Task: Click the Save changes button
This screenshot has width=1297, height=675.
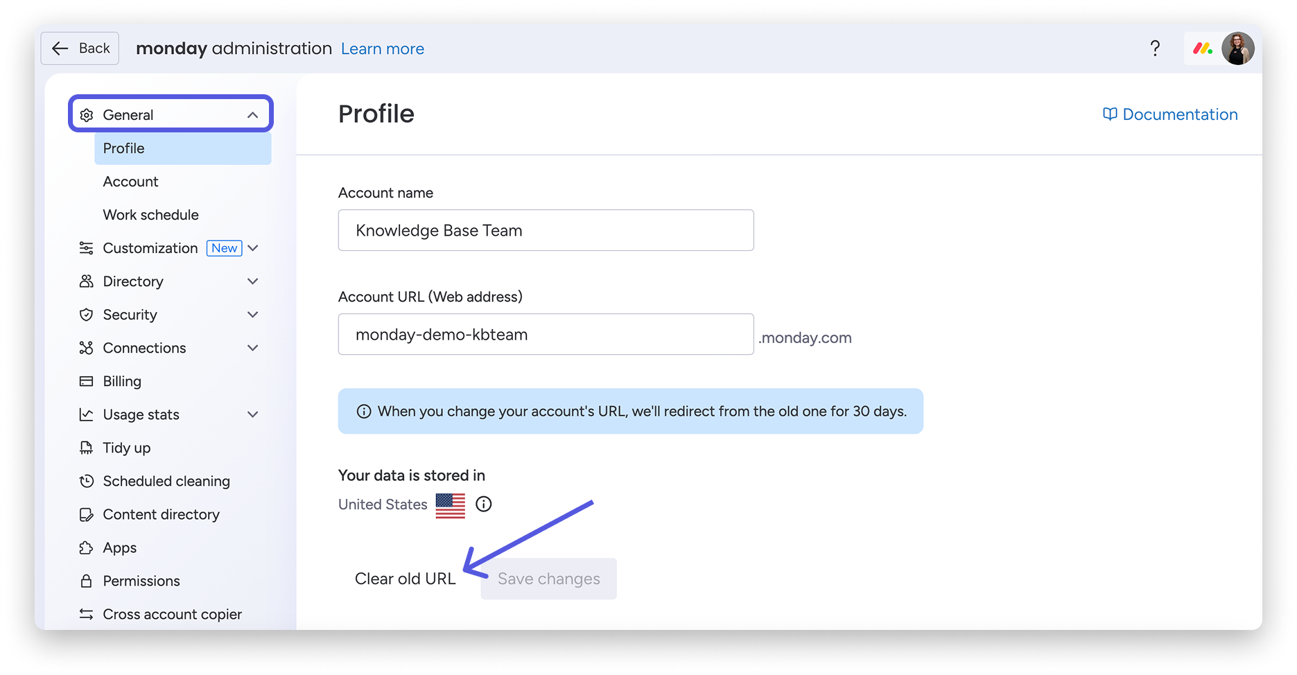Action: tap(549, 579)
